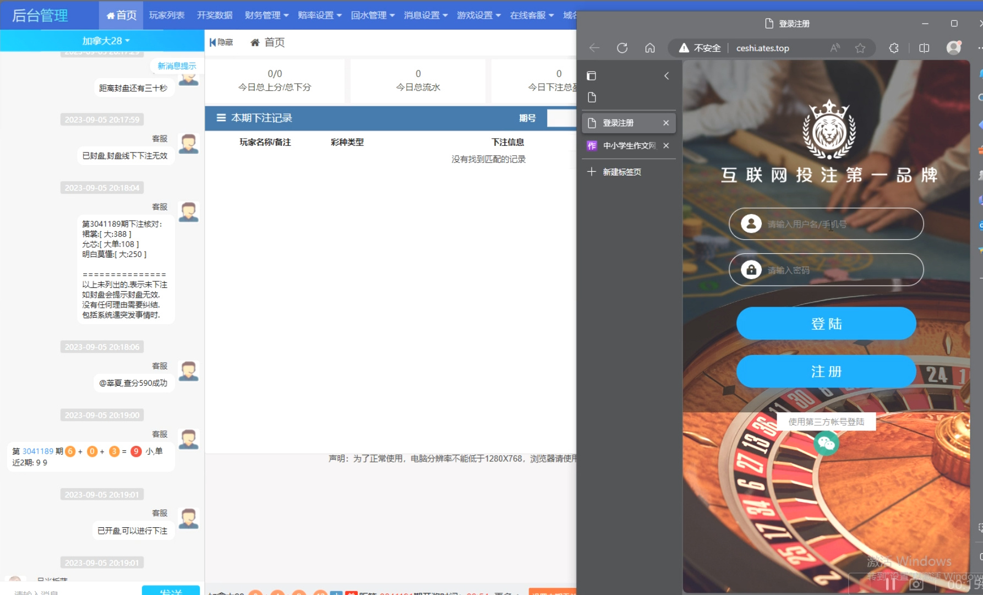Reload the ceshi.ates.top page
The image size is (983, 595).
622,48
